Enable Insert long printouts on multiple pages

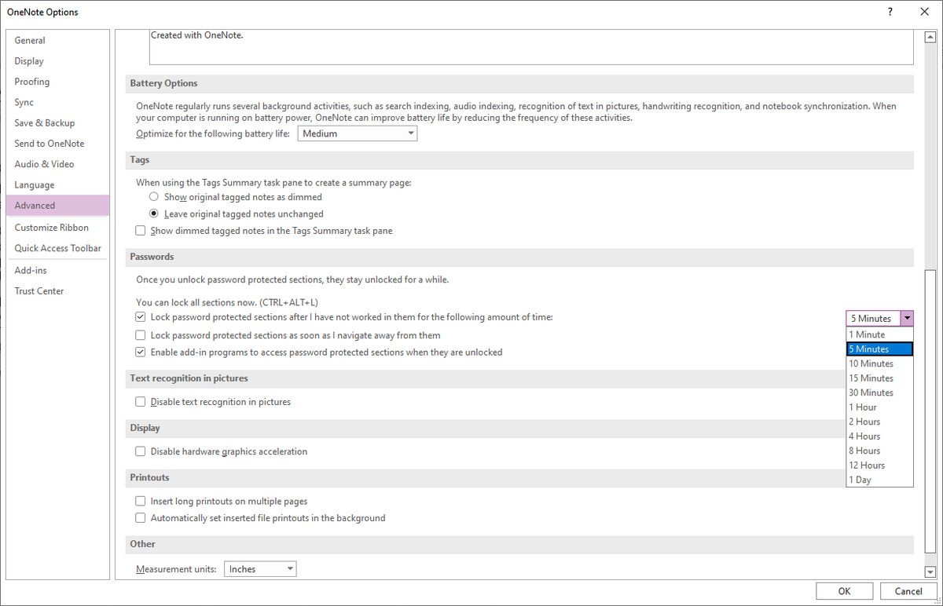click(141, 501)
